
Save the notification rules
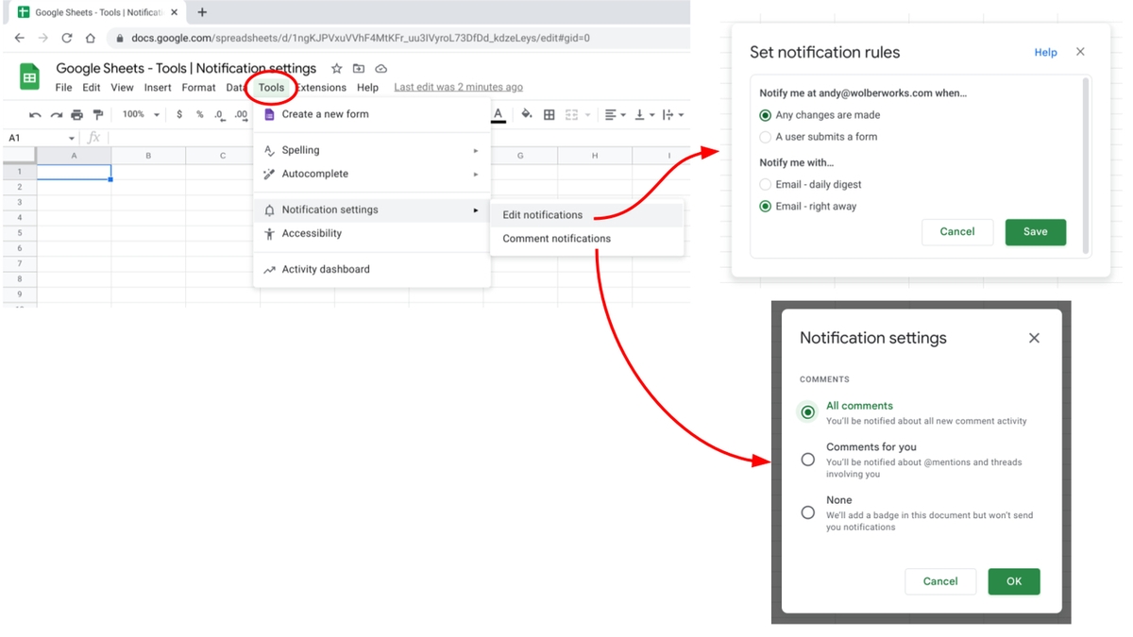pos(1036,231)
